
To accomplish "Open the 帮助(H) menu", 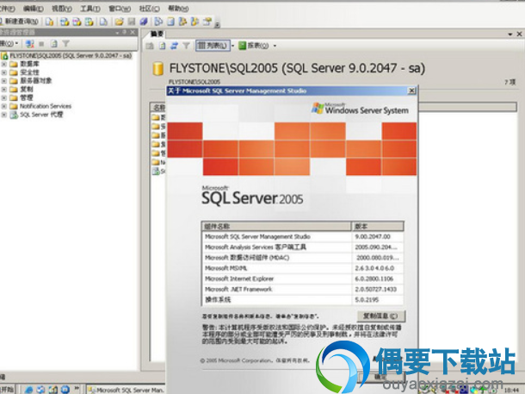I will point(178,9).
